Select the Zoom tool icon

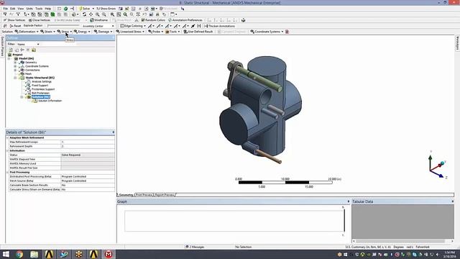coord(97,14)
